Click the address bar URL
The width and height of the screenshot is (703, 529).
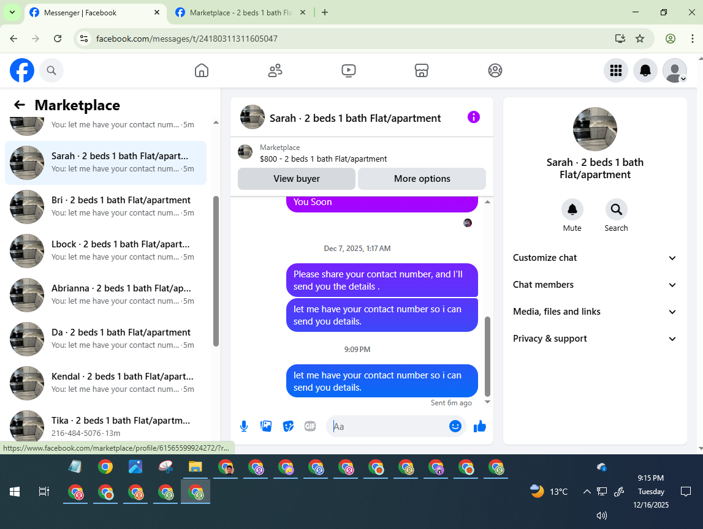click(x=186, y=39)
